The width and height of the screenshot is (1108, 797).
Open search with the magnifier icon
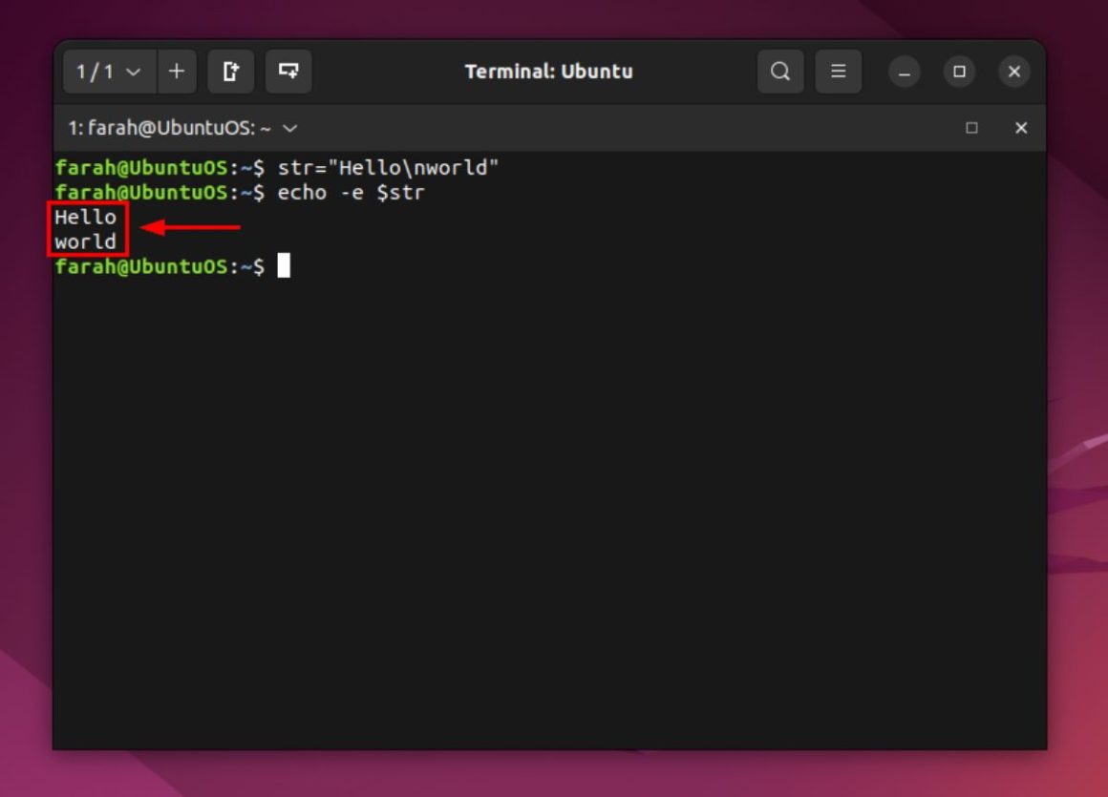click(x=780, y=72)
